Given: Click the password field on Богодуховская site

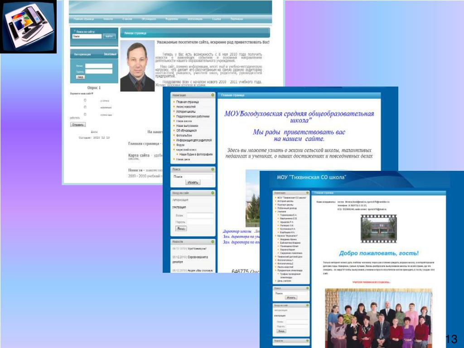Looking at the screenshot, I should (200, 222).
